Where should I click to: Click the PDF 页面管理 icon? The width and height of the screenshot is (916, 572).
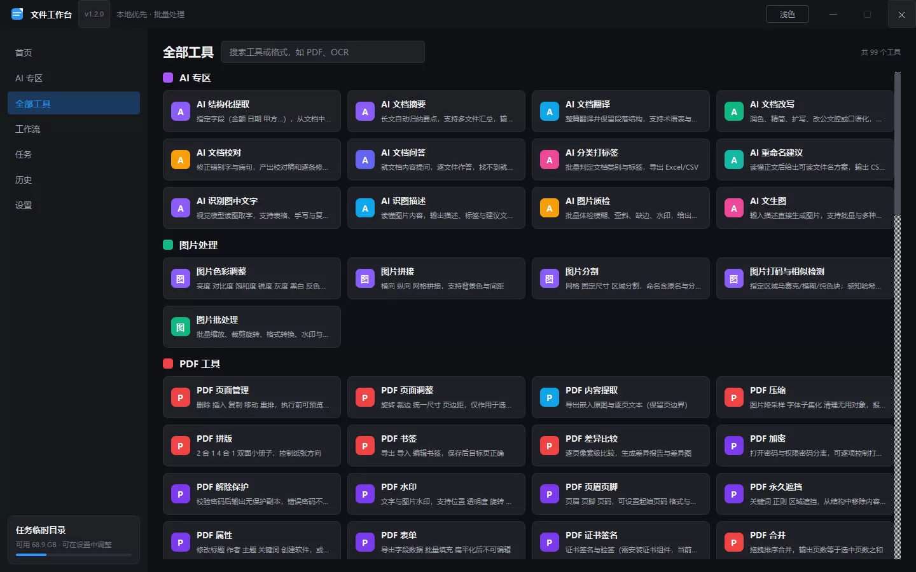pyautogui.click(x=181, y=398)
